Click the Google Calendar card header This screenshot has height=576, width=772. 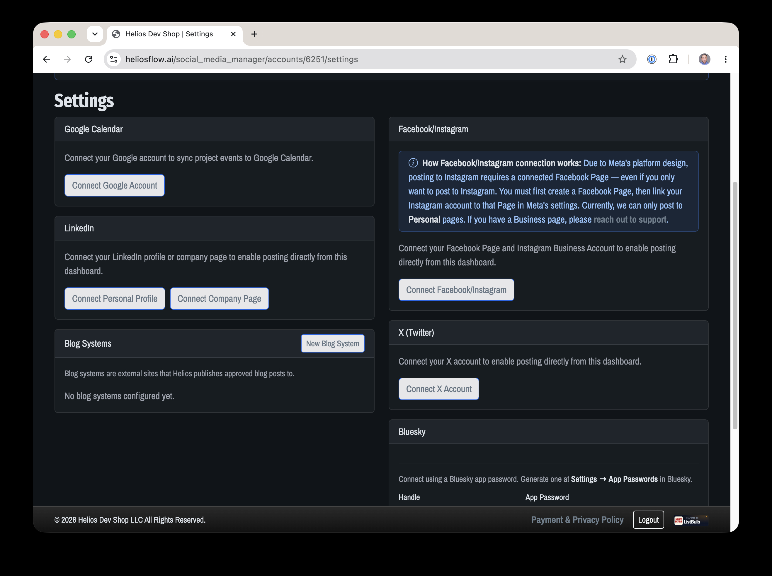pyautogui.click(x=214, y=129)
